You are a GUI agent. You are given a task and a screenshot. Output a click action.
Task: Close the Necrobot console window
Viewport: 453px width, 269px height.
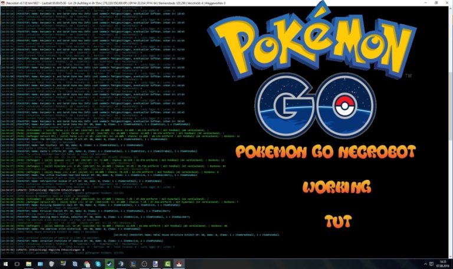[x=447, y=2]
